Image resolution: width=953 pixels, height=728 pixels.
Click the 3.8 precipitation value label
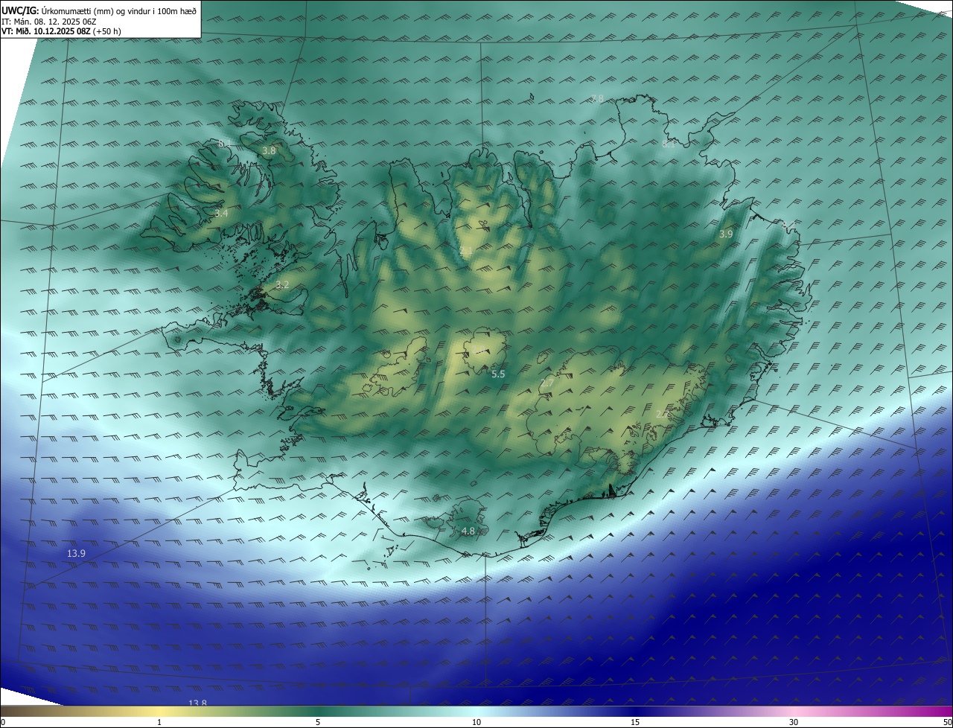269,150
